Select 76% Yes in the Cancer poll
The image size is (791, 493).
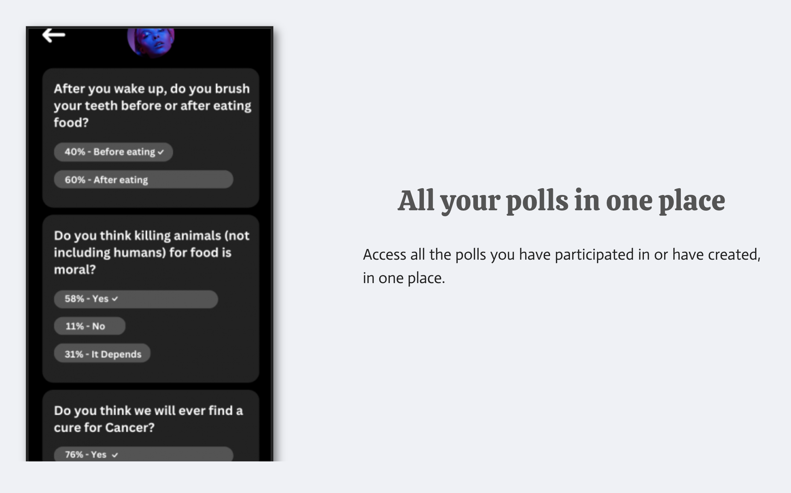[x=143, y=455]
